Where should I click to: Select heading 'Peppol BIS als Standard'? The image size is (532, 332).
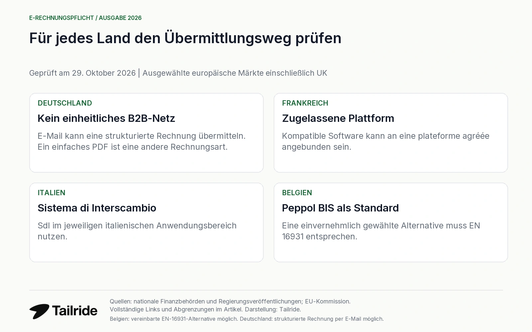(x=340, y=208)
